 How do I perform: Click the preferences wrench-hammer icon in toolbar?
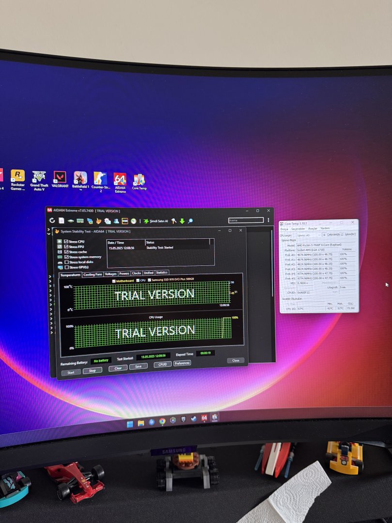[x=174, y=221]
